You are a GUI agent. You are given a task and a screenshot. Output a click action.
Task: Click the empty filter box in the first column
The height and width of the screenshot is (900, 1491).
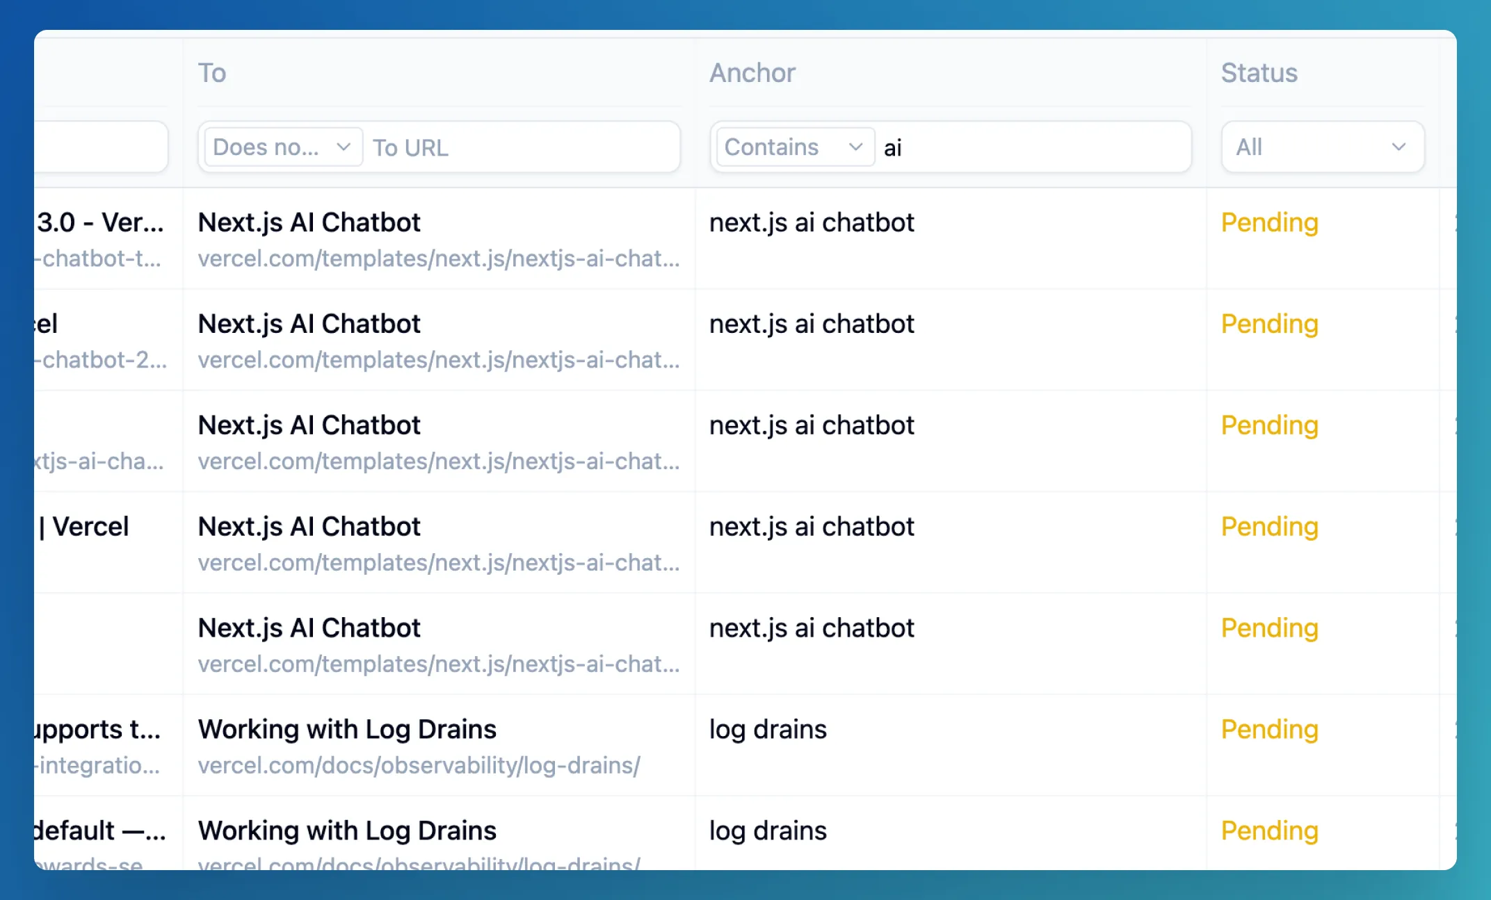pos(101,147)
